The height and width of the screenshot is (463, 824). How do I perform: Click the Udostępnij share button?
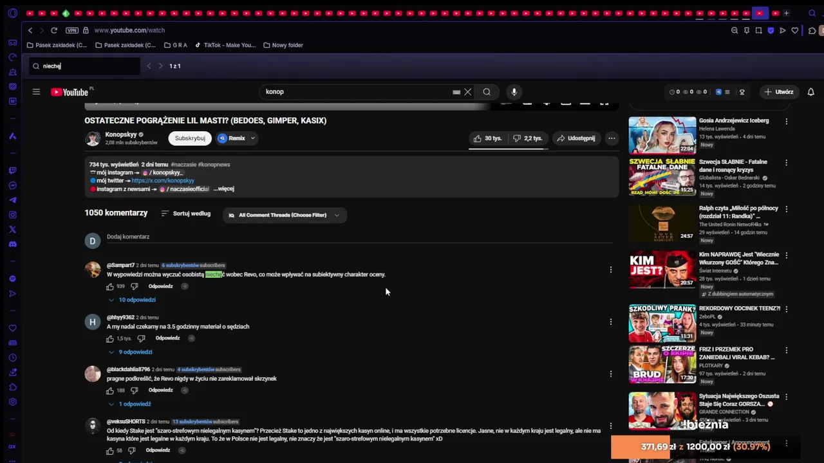click(576, 138)
